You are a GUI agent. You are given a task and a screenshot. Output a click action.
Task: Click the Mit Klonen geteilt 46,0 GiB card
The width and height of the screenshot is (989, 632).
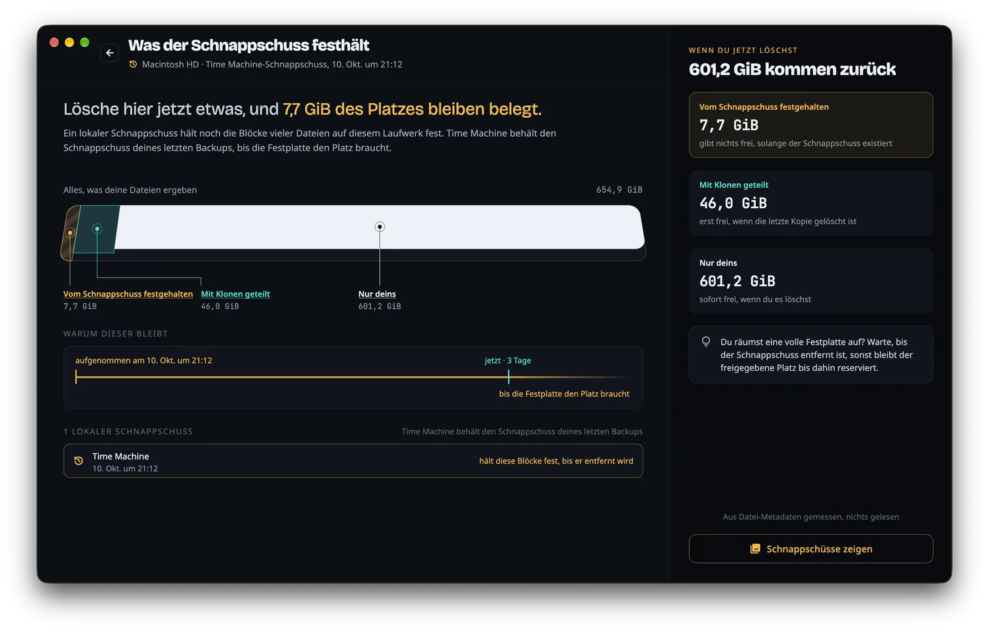(x=811, y=203)
